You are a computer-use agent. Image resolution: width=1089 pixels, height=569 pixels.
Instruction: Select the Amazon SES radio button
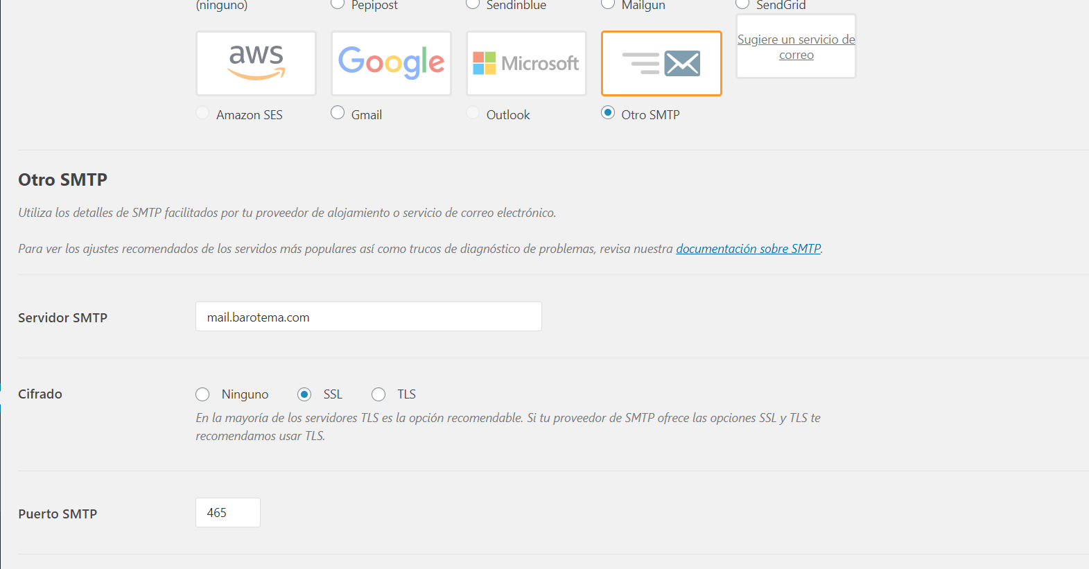pos(202,112)
